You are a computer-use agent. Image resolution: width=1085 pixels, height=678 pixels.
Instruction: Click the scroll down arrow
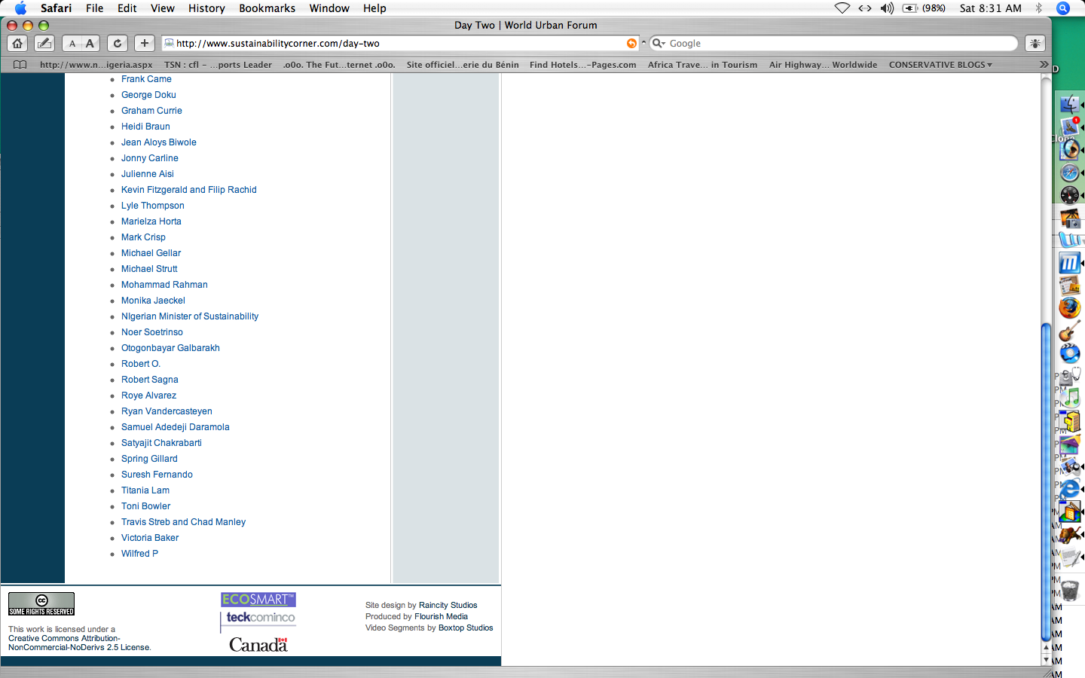pyautogui.click(x=1046, y=660)
